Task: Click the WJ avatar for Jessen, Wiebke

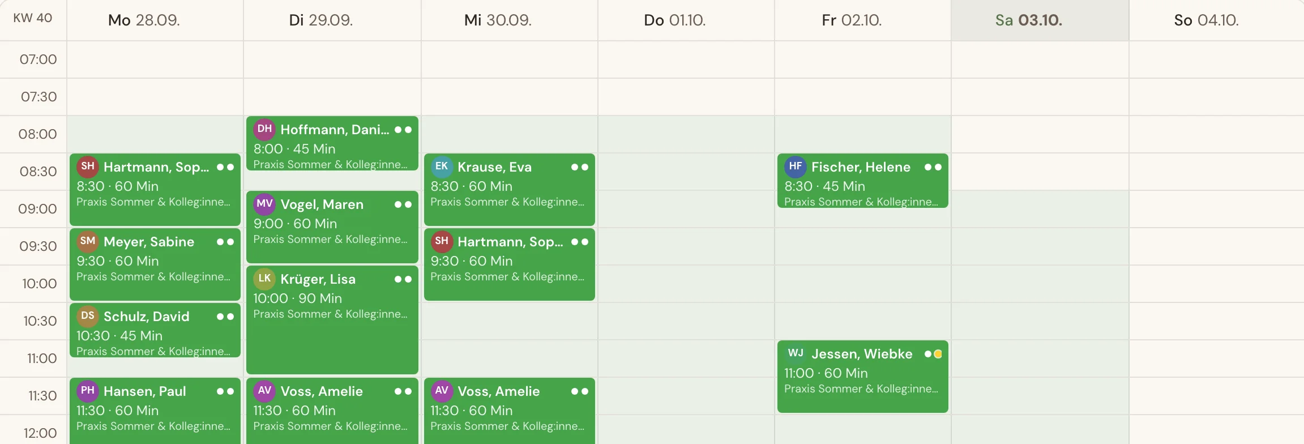Action: [796, 353]
